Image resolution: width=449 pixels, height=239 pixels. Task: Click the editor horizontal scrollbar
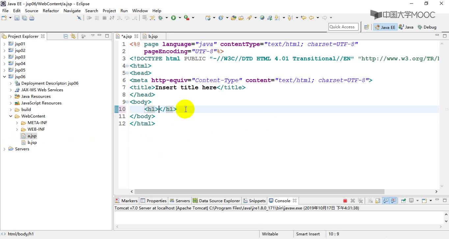pos(259,191)
